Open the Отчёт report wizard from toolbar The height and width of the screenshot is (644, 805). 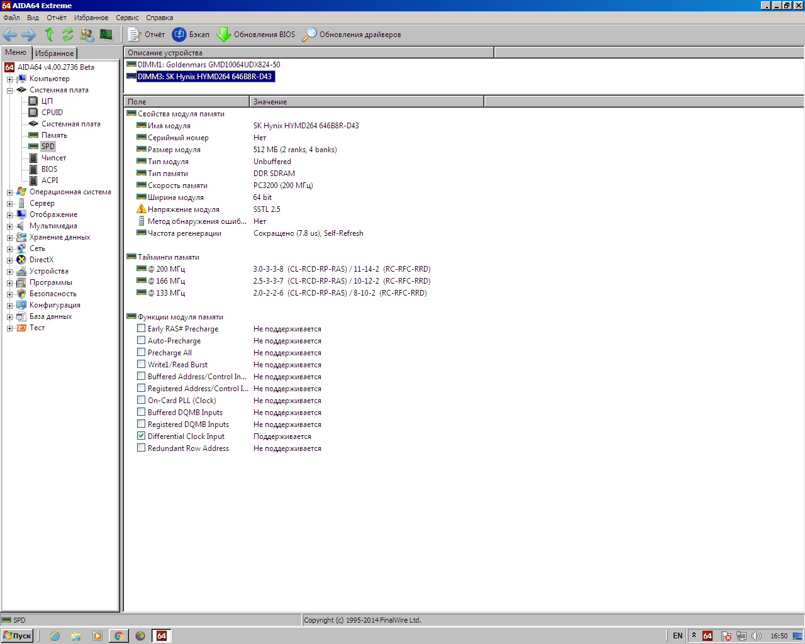point(147,35)
